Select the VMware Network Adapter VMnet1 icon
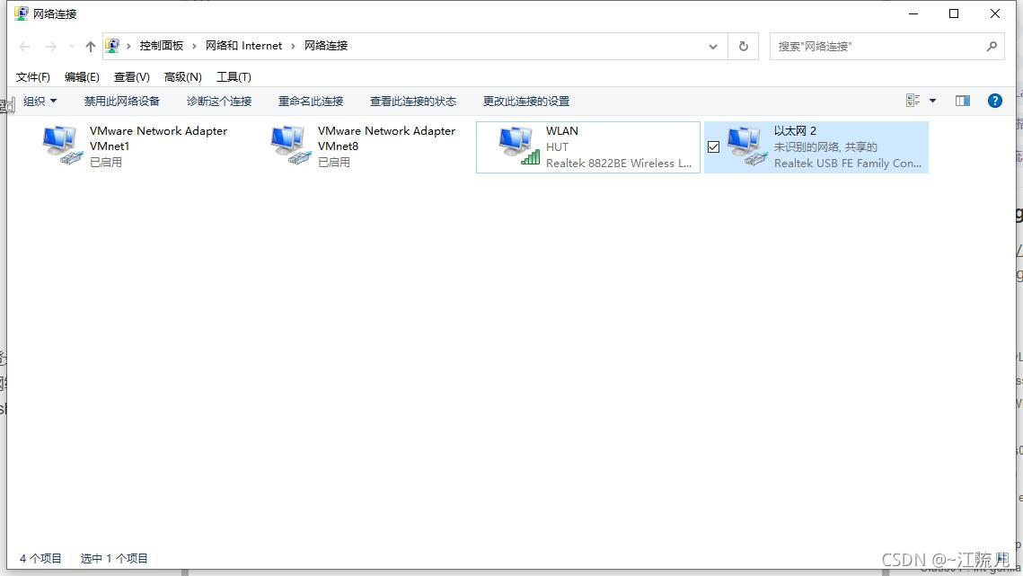1023x576 pixels. pyautogui.click(x=59, y=144)
